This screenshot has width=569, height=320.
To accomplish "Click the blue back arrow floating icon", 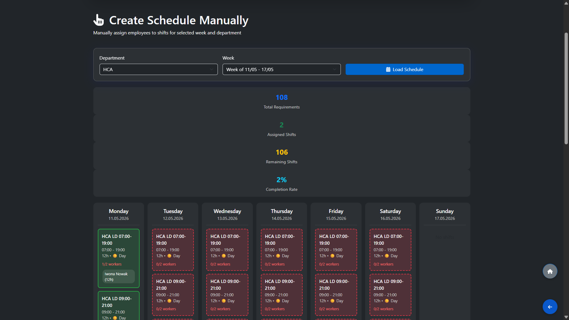I will coord(550,307).
